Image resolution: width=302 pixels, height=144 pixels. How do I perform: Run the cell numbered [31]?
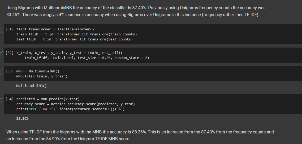click(10, 29)
